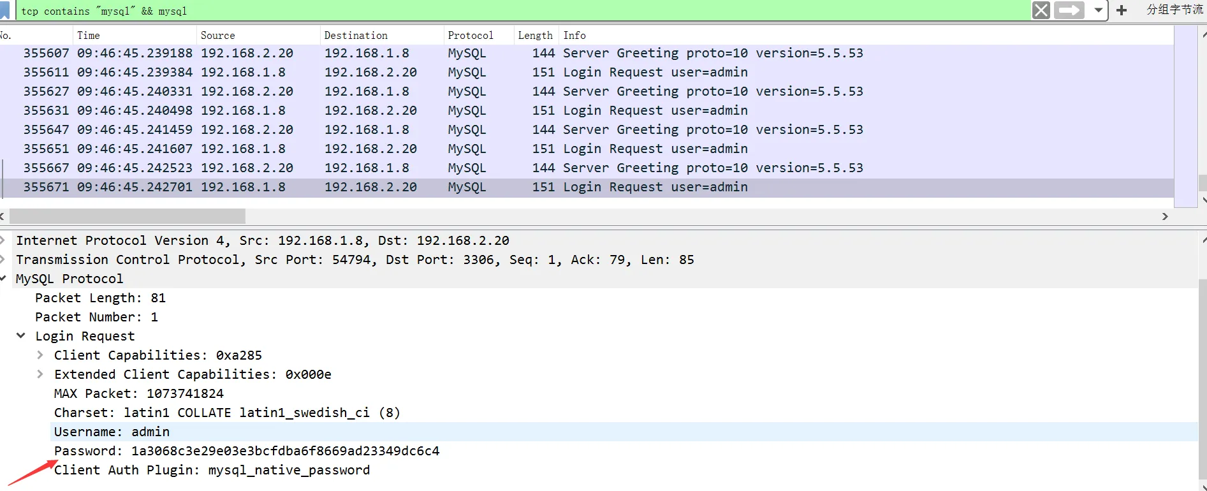Expand the Client Capabilities 0xa285 field
The image size is (1207, 491).
coord(40,355)
